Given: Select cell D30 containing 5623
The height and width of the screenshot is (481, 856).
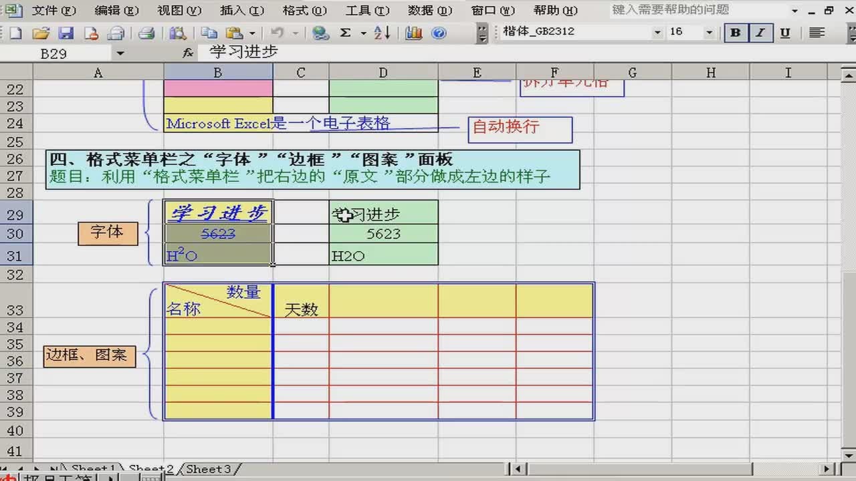Looking at the screenshot, I should [x=383, y=234].
